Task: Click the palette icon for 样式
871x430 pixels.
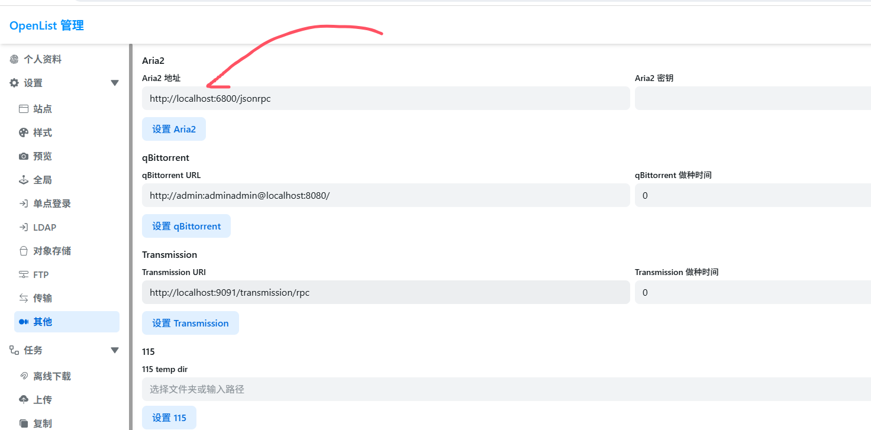Action: coord(24,132)
